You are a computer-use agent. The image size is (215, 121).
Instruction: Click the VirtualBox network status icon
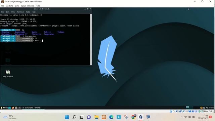[180, 111]
